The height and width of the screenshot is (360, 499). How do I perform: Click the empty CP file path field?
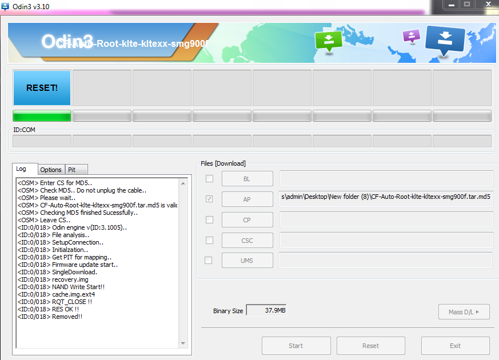pyautogui.click(x=386, y=220)
